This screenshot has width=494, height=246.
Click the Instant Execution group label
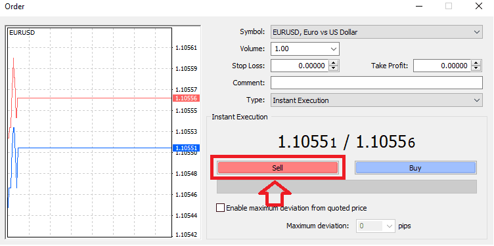click(x=240, y=117)
